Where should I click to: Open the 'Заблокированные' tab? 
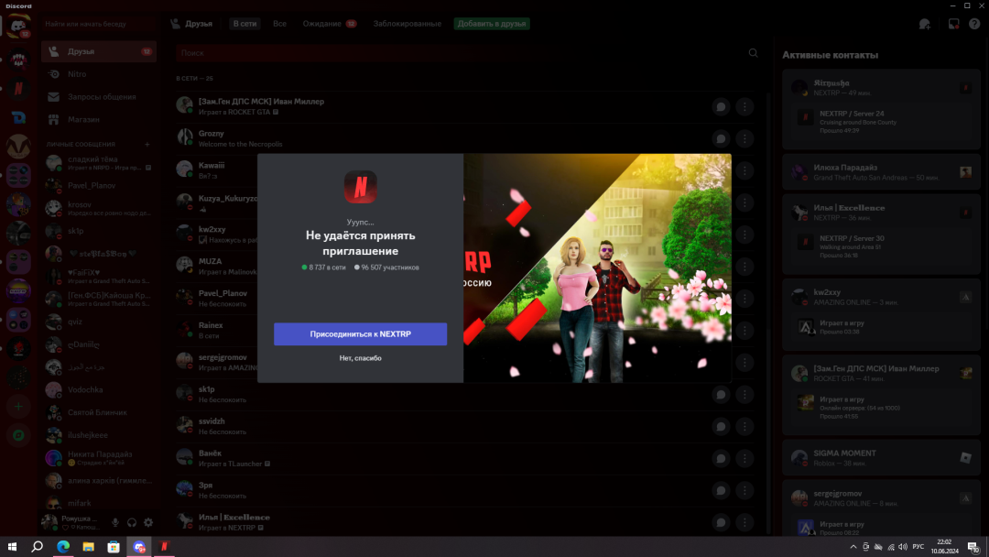click(x=407, y=23)
